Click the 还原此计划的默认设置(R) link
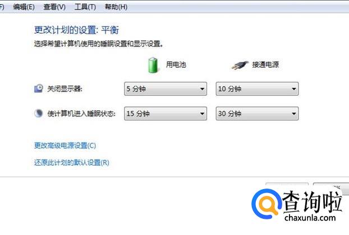The height and width of the screenshot is (235, 349). tap(72, 163)
